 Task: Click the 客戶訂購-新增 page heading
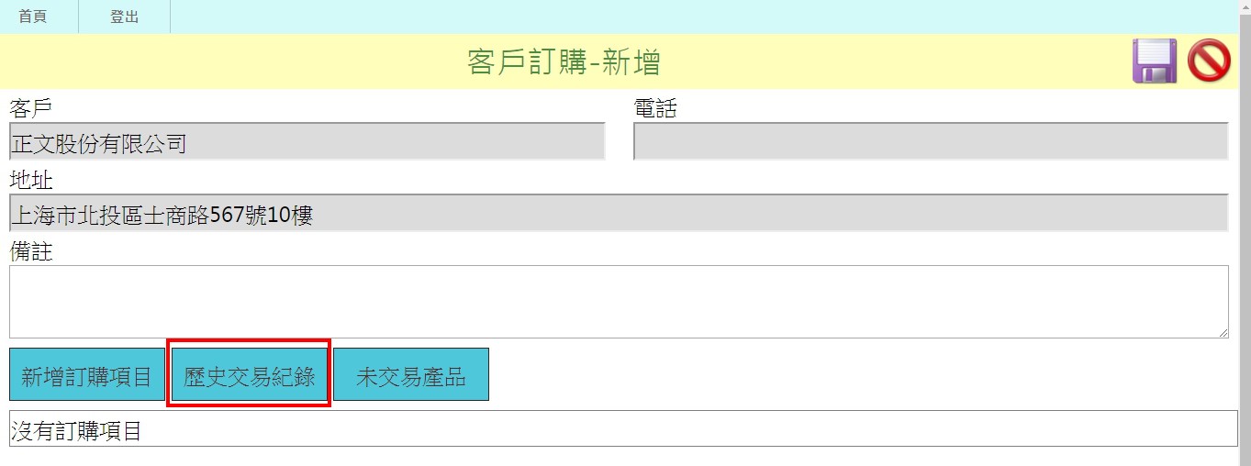point(564,62)
